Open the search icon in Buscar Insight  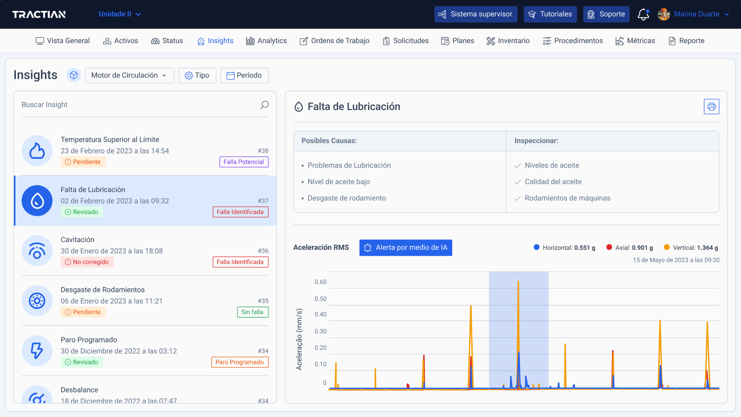264,104
